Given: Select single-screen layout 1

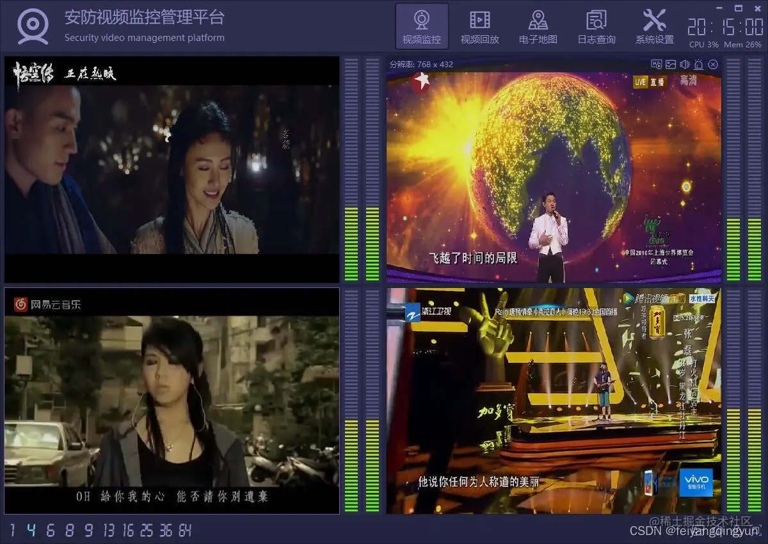Looking at the screenshot, I should pos(12,530).
